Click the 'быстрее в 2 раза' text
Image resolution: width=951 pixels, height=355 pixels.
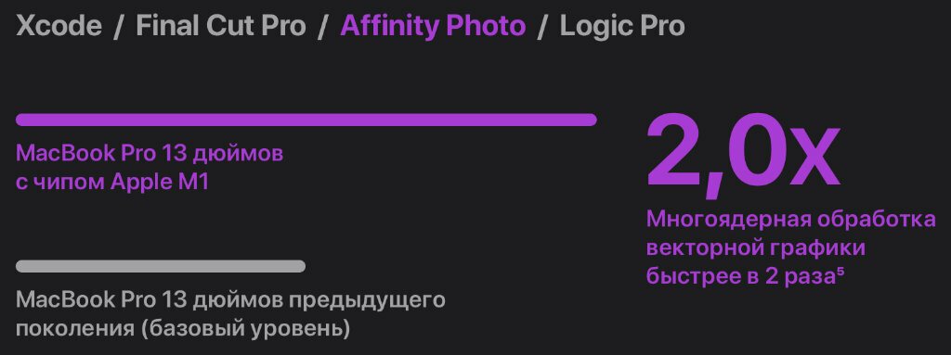coord(740,277)
